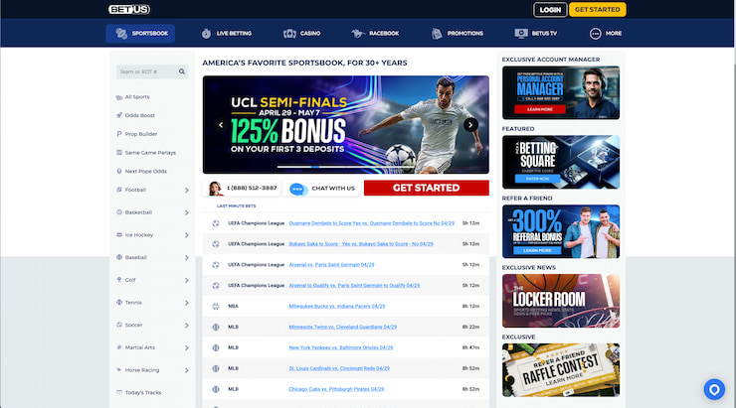Expand the Basketball chevron

tap(186, 212)
